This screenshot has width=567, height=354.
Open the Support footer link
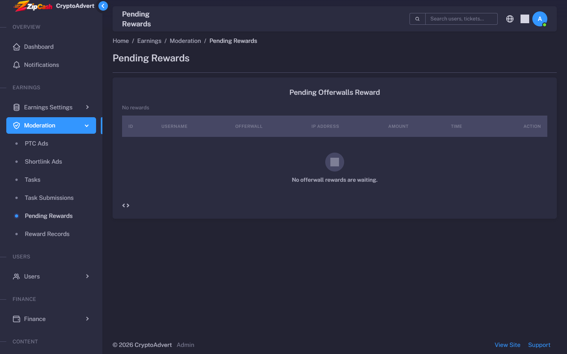click(x=539, y=345)
